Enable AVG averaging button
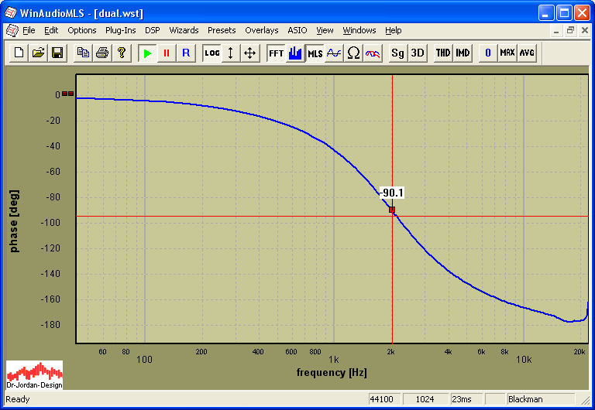595x410 pixels. 527,53
